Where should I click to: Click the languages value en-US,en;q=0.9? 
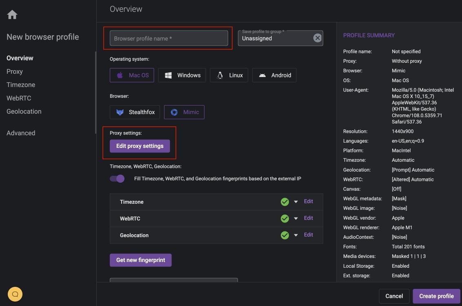point(408,141)
